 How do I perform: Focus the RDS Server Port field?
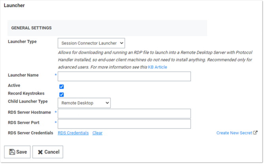pyautogui.click(x=124, y=124)
